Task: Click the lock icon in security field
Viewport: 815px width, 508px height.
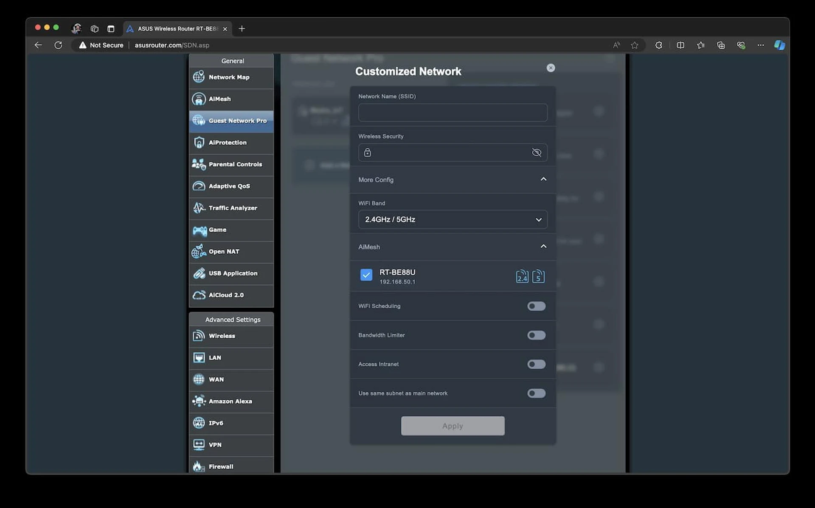Action: 368,152
